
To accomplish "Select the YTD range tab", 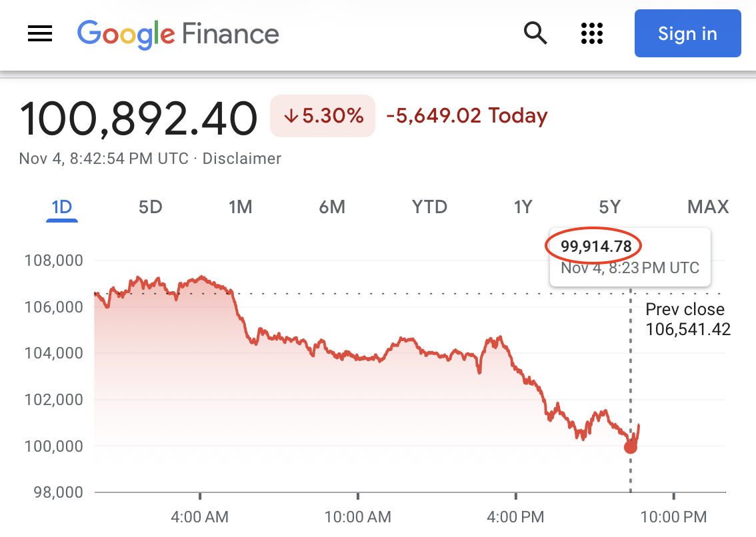I will [429, 207].
